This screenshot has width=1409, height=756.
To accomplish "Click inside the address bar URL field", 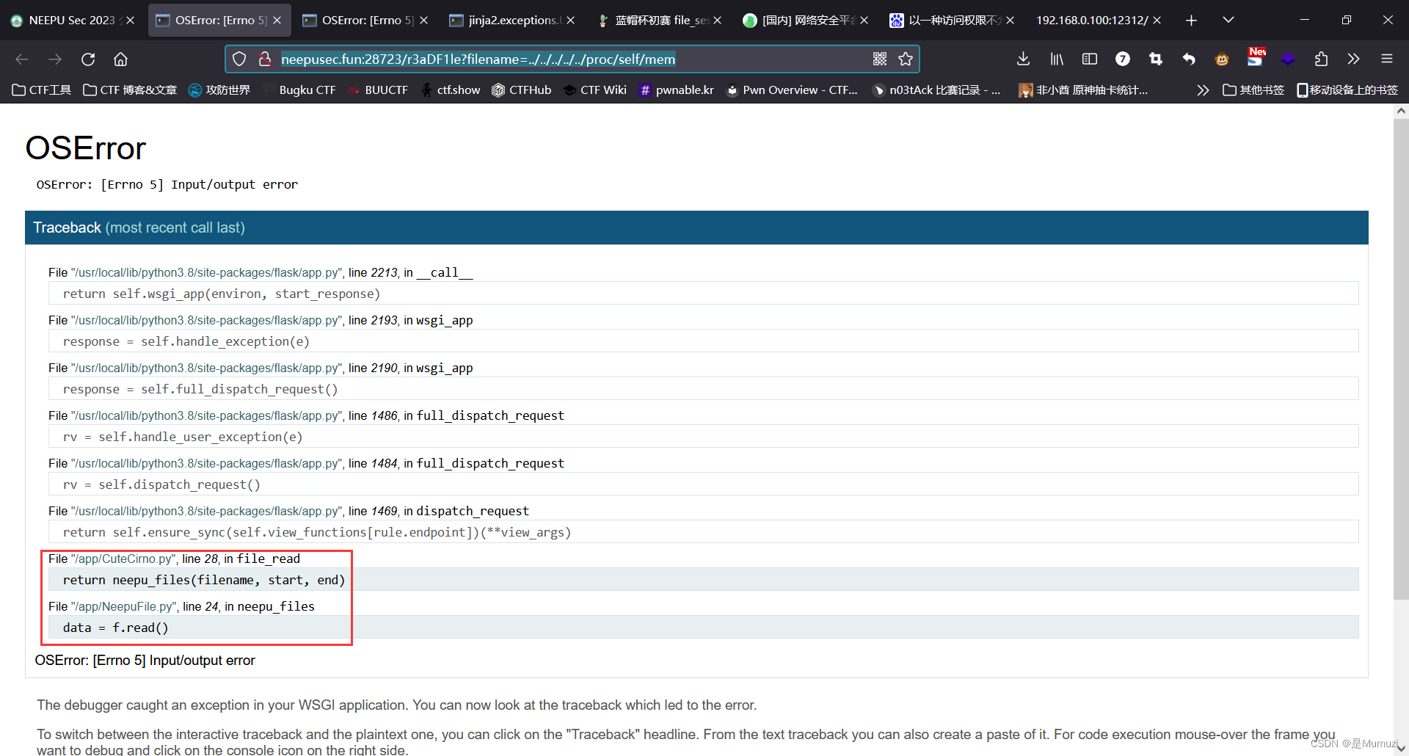I will click(x=514, y=59).
